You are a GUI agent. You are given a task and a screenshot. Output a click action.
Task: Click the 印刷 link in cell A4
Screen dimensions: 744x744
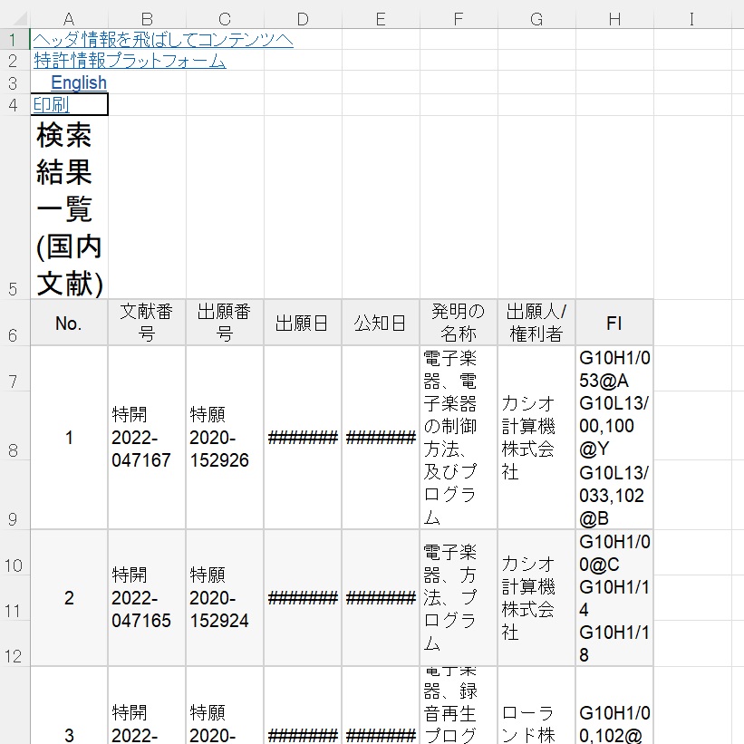click(52, 104)
